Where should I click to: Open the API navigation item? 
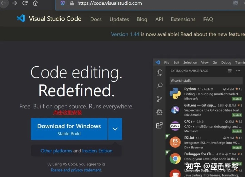tap(159, 19)
